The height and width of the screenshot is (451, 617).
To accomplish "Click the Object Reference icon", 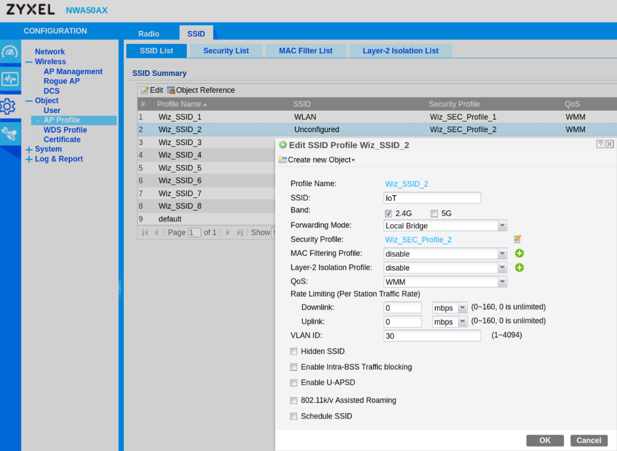I will pyautogui.click(x=171, y=90).
